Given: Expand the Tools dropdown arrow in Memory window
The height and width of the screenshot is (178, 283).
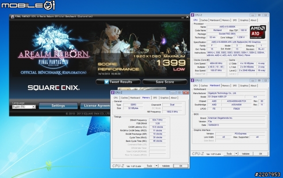Looking at the screenshot, I should click(157, 166).
